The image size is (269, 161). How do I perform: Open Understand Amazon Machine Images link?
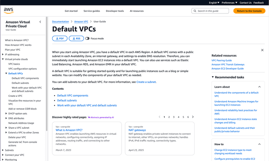(x=236, y=103)
